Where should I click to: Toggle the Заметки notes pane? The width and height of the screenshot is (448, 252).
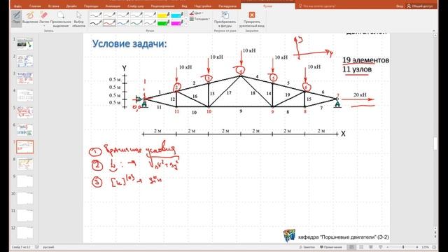coord(307,247)
